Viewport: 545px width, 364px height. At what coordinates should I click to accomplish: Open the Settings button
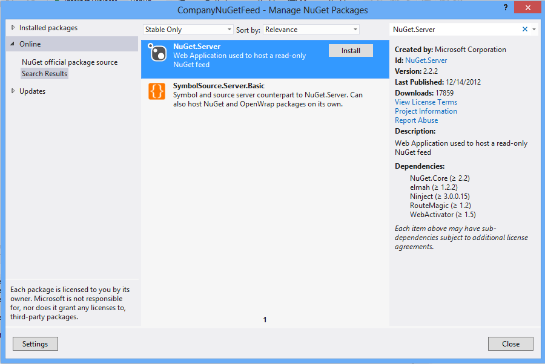(35, 344)
